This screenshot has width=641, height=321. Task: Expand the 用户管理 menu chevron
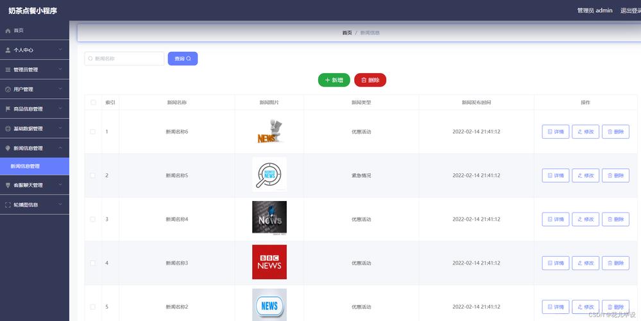60,89
